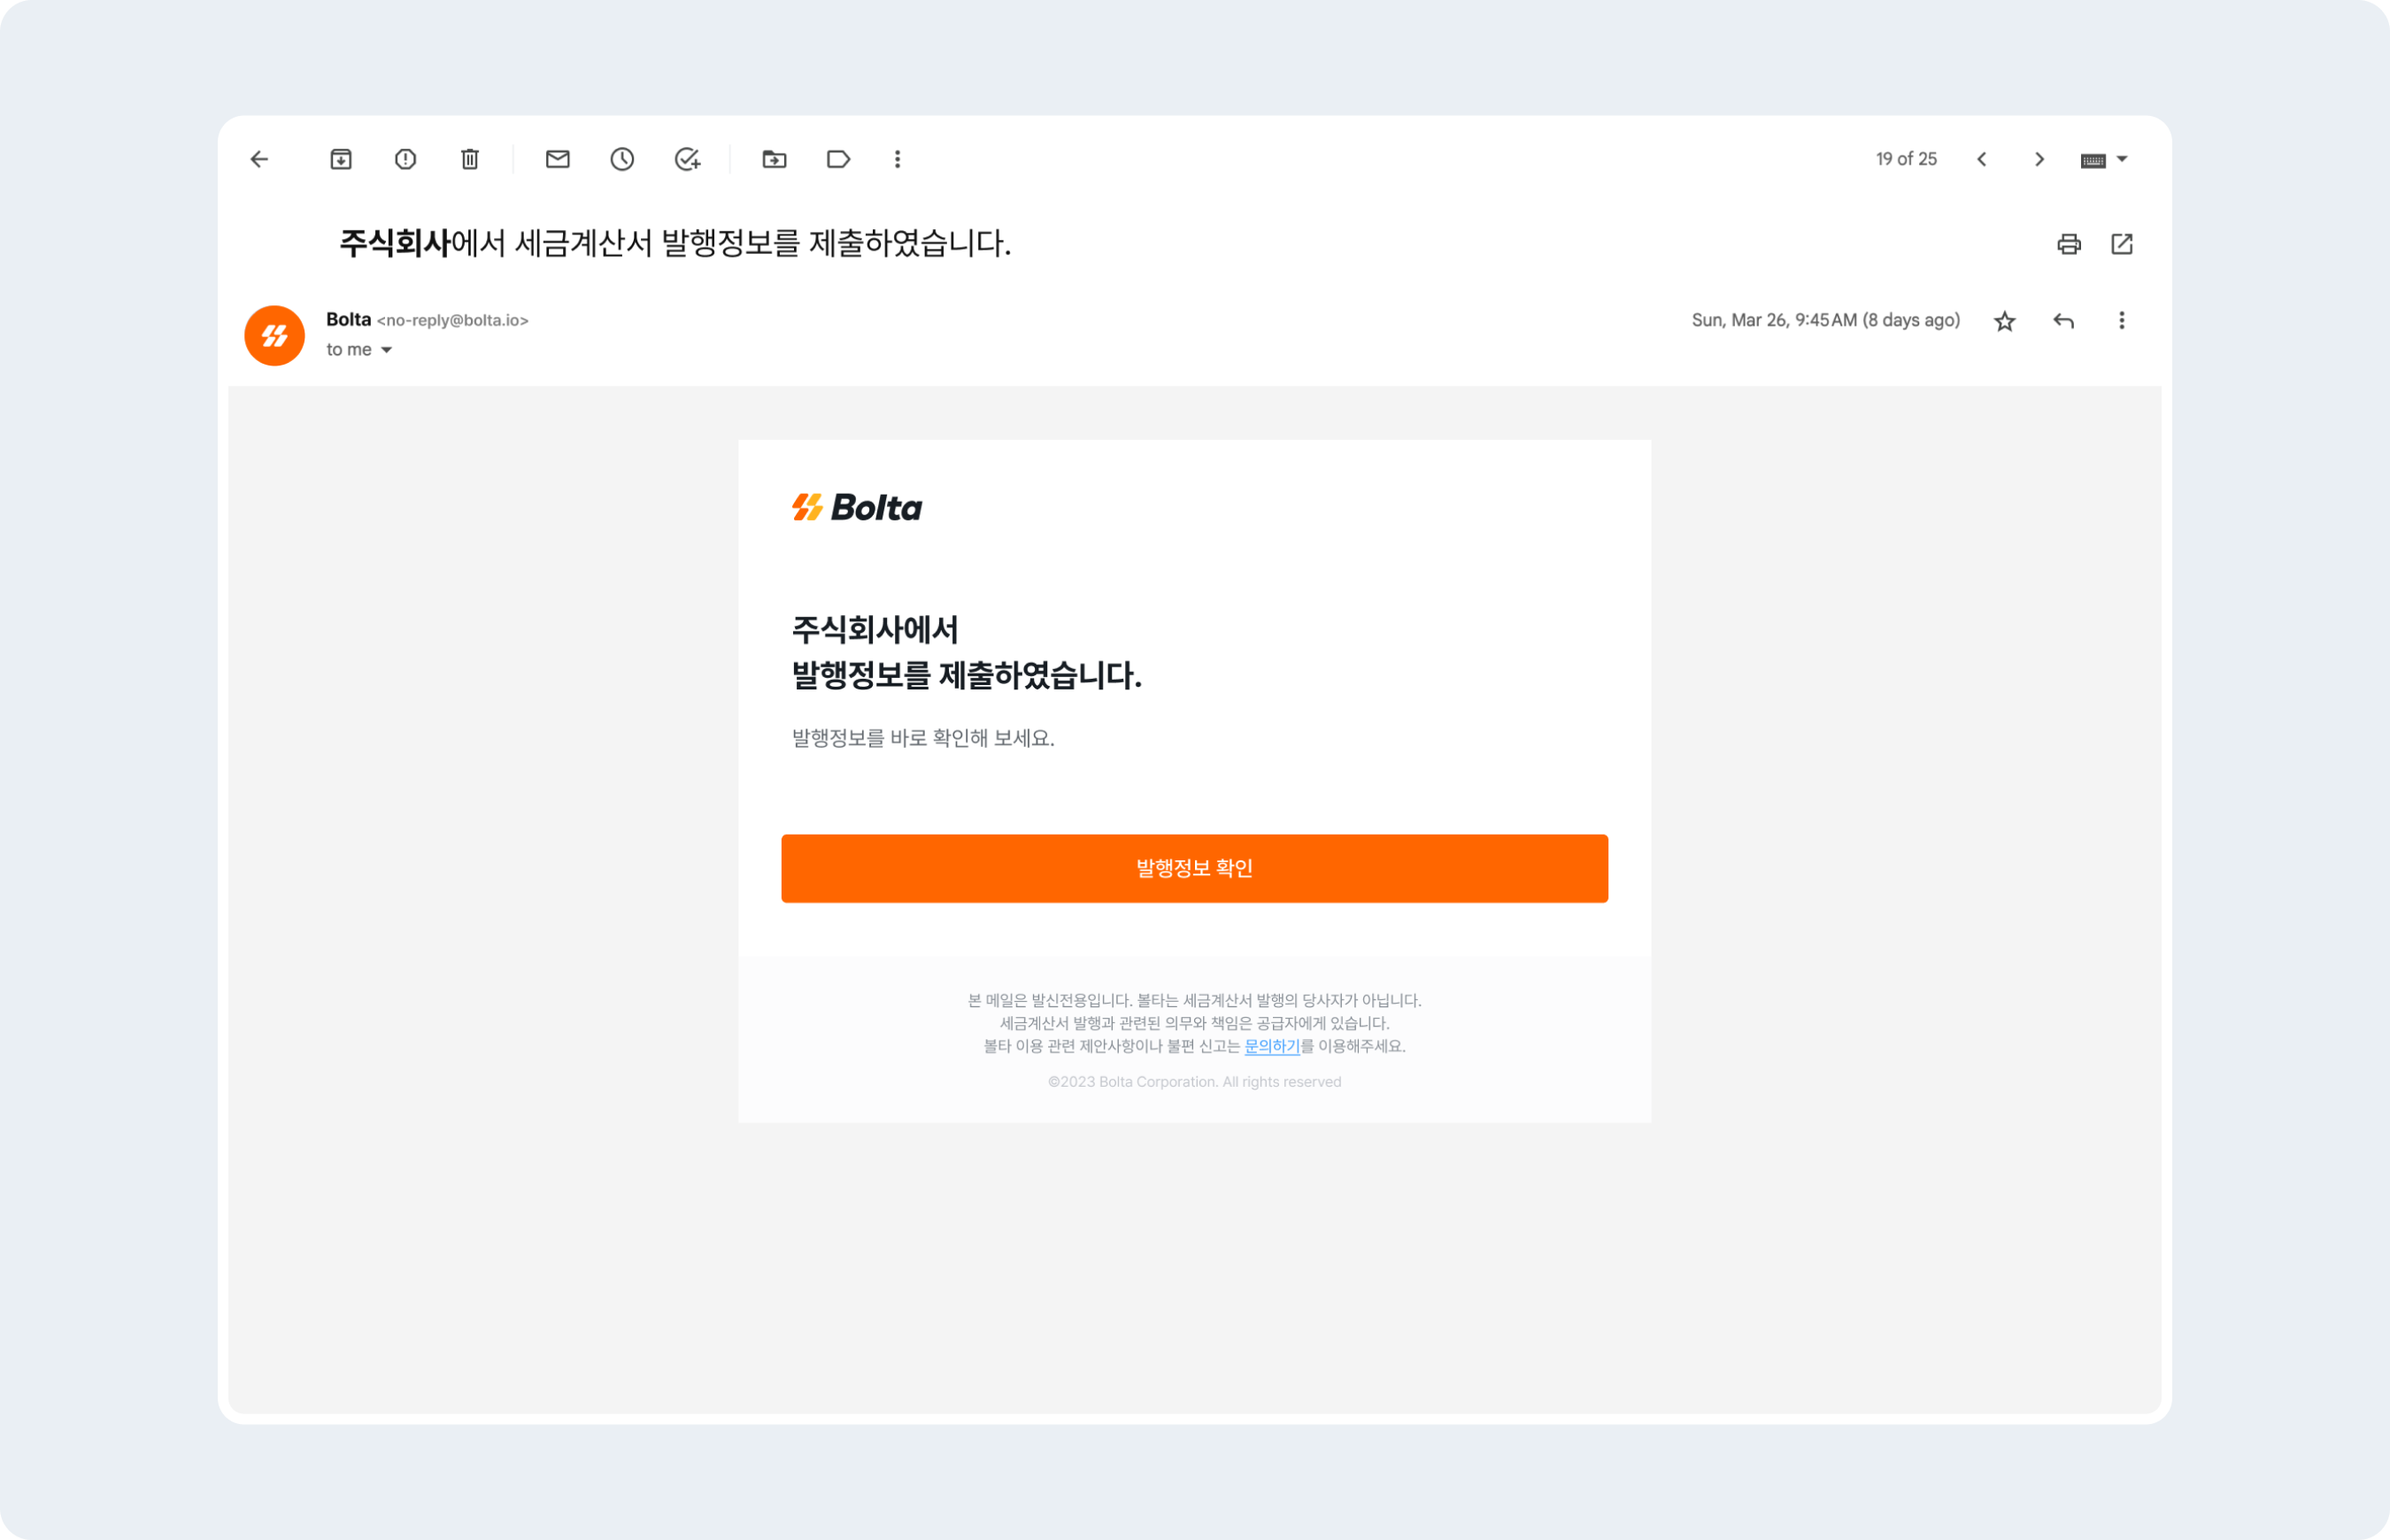
Task: Report this email as spam
Action: (x=405, y=159)
